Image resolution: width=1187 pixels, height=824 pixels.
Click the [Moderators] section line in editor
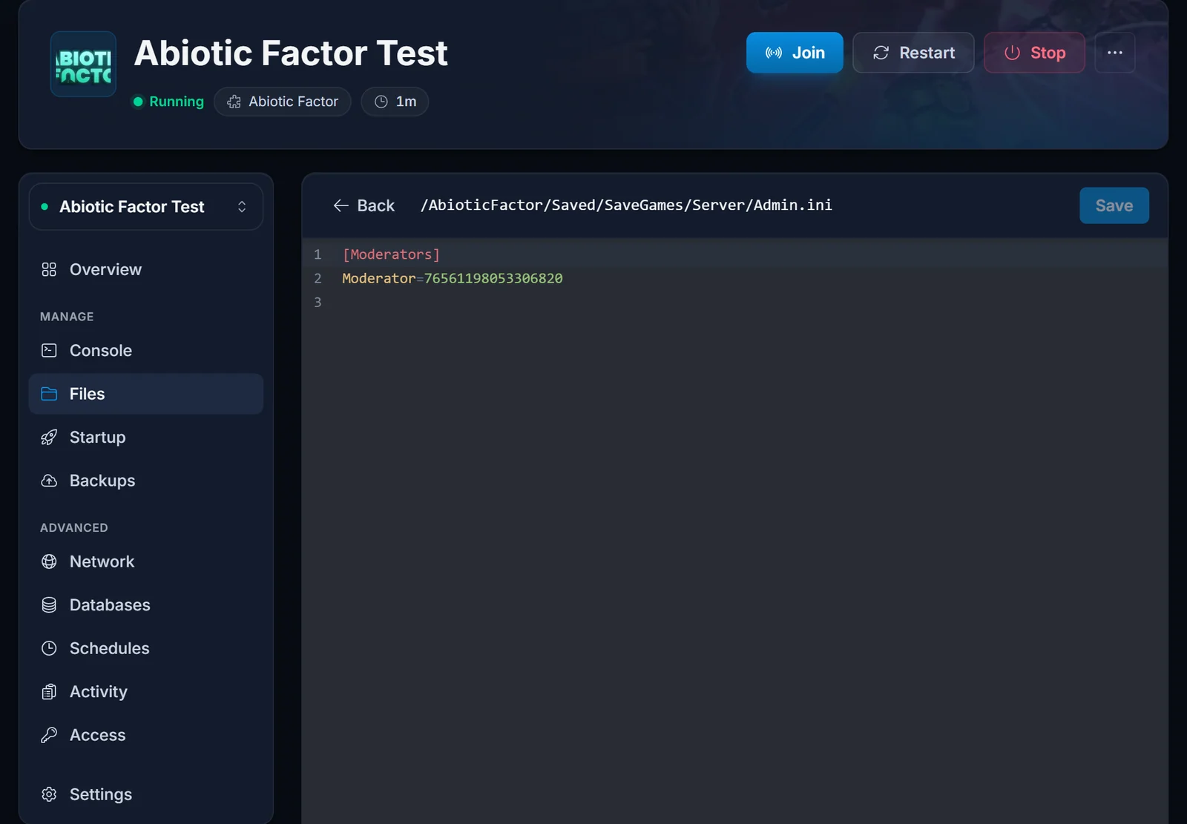pyautogui.click(x=391, y=254)
